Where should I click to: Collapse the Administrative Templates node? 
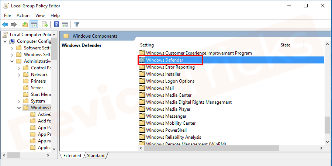[x=12, y=61]
